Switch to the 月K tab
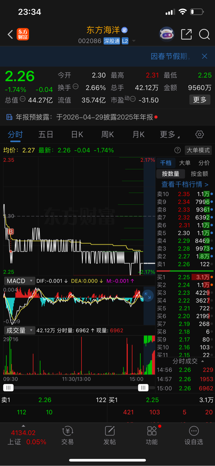This screenshot has height=466, width=215. pos(138,135)
